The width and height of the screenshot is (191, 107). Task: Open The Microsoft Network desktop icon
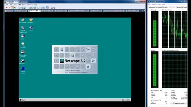(x=23, y=54)
